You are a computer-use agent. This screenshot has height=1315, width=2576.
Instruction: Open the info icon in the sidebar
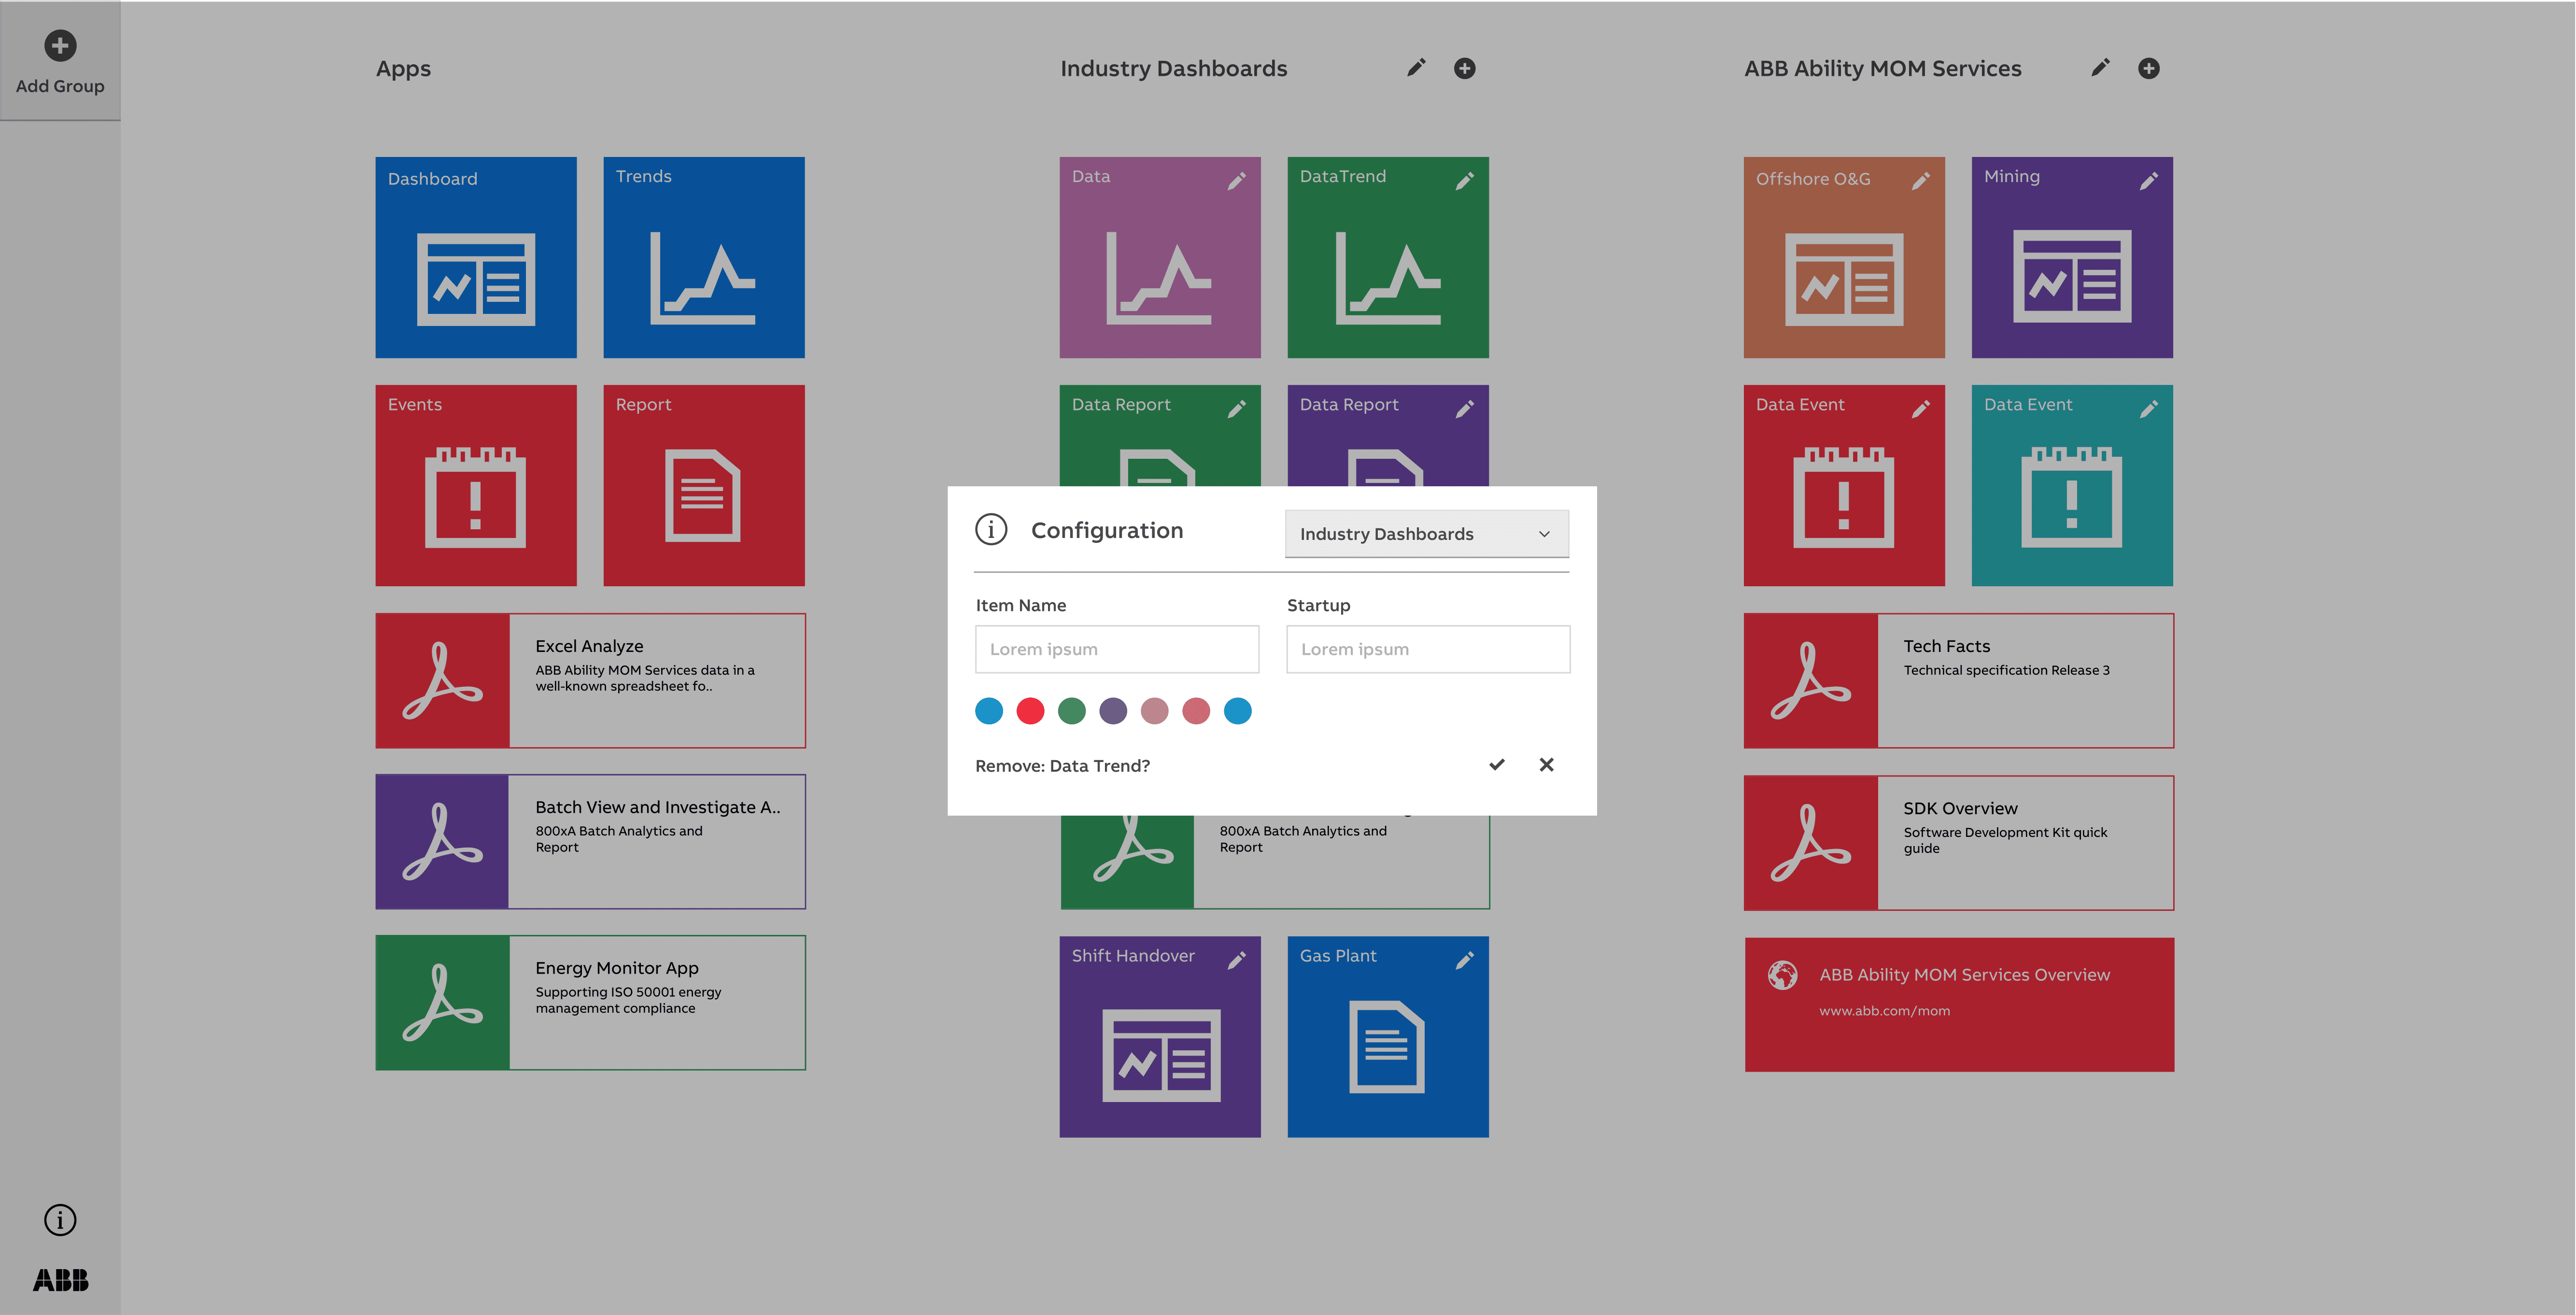pyautogui.click(x=60, y=1220)
